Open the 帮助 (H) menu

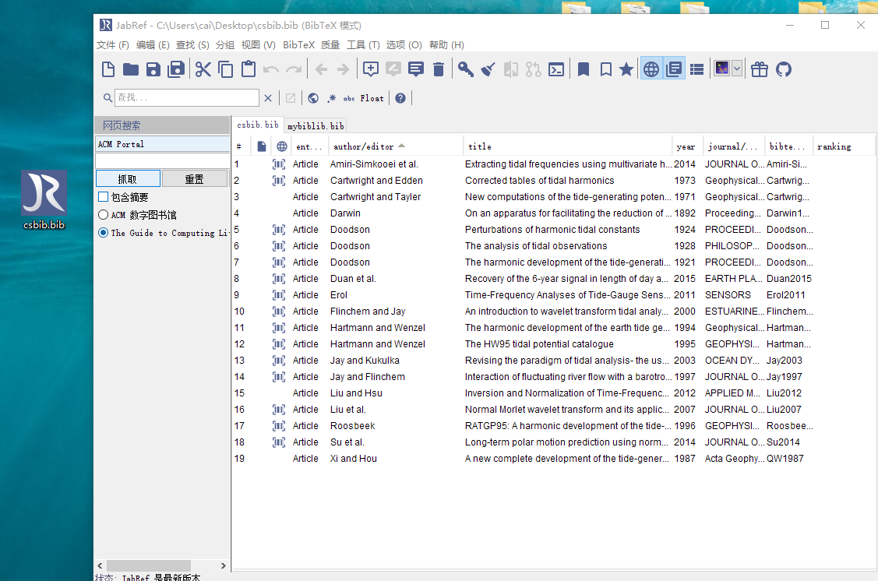point(446,44)
